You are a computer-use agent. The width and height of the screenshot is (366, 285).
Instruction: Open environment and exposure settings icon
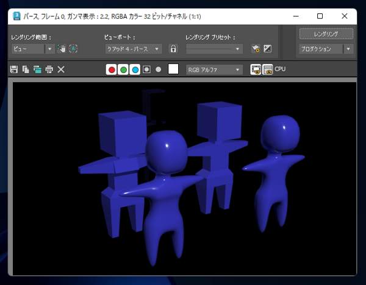268,49
